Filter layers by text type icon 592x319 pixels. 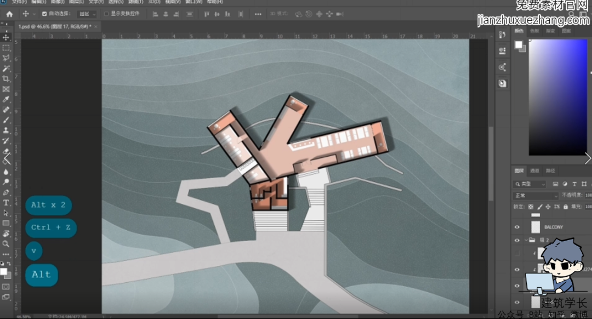click(574, 184)
